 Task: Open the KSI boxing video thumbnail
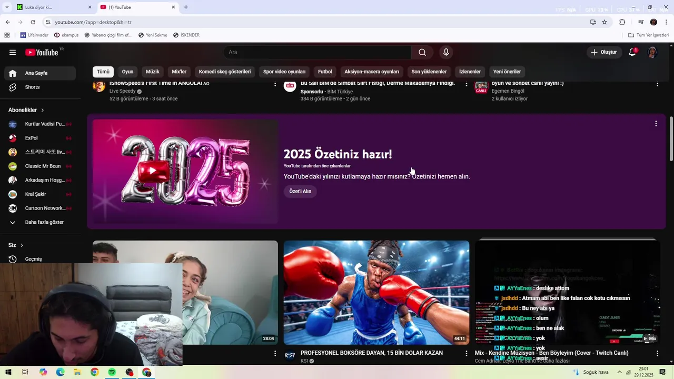376,293
